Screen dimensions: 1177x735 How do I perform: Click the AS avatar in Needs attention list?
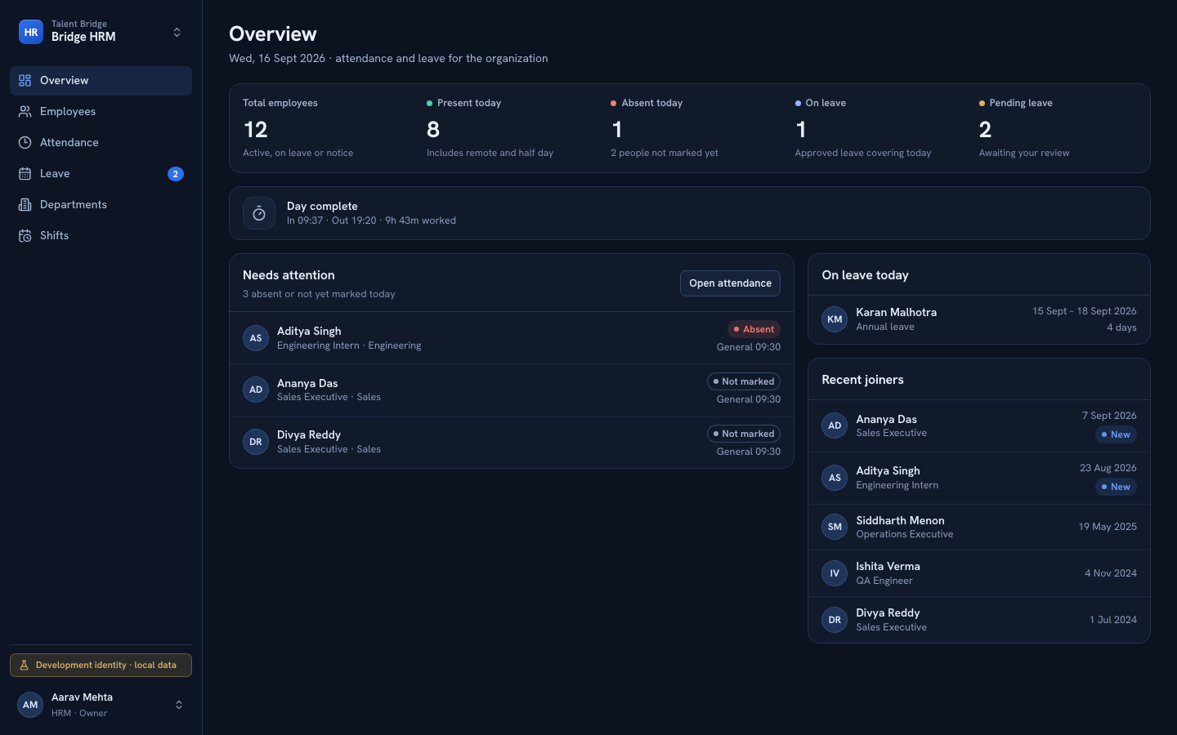[256, 337]
